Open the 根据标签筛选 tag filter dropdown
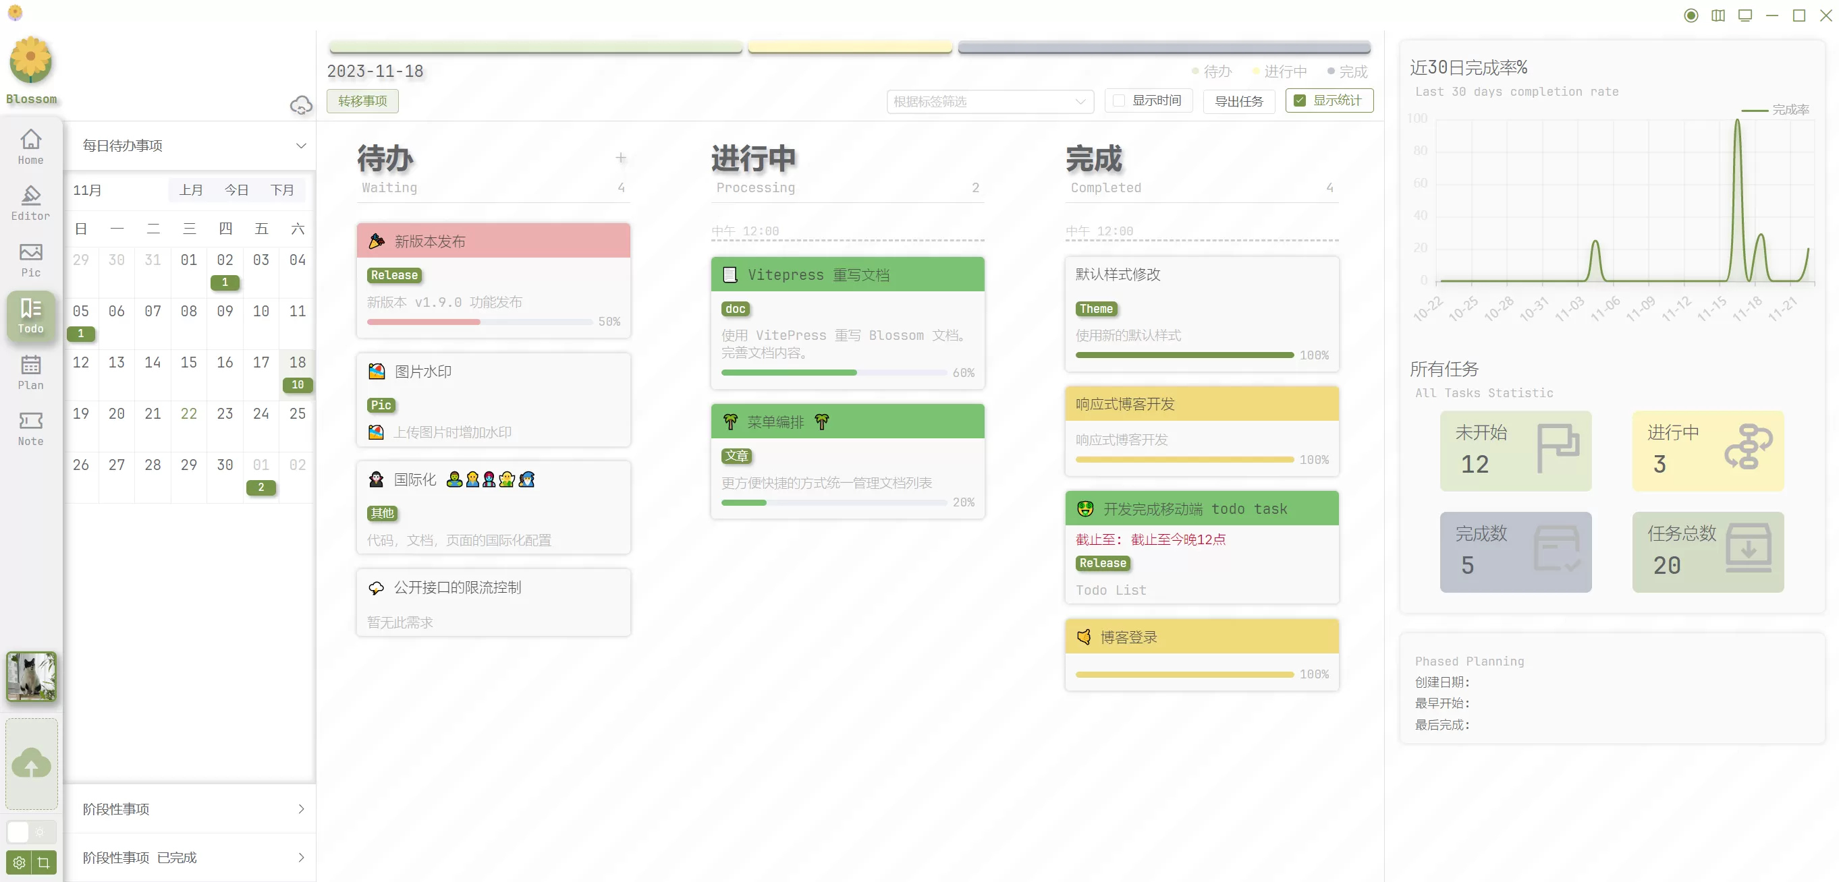This screenshot has height=882, width=1839. (x=989, y=101)
